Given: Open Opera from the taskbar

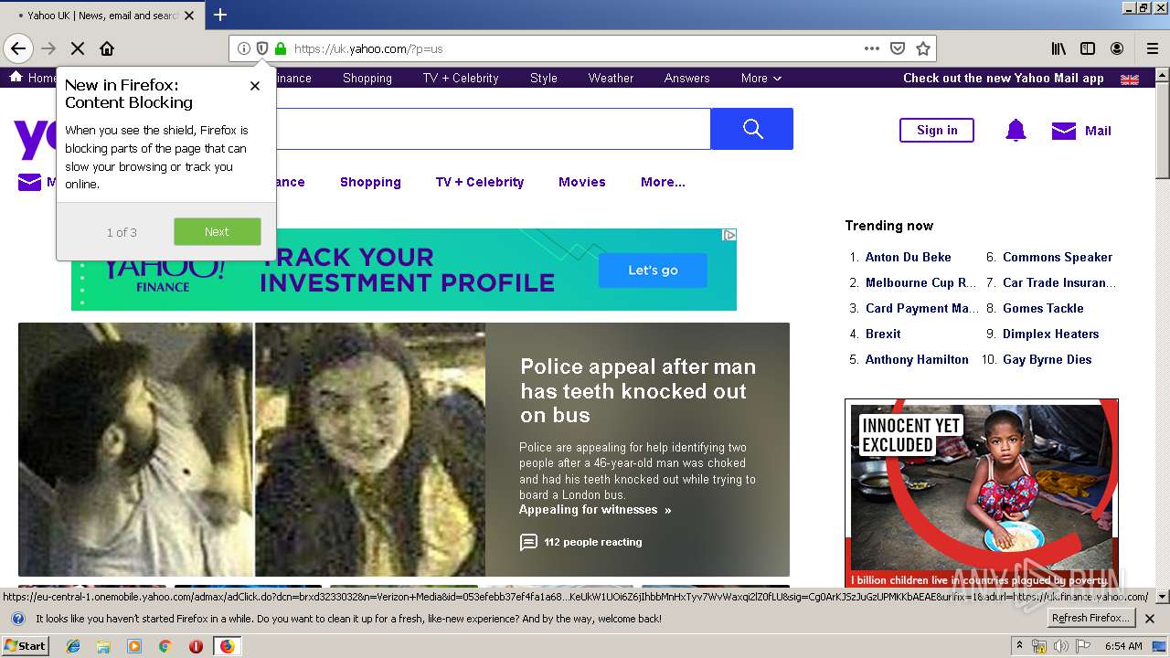Looking at the screenshot, I should click(195, 646).
